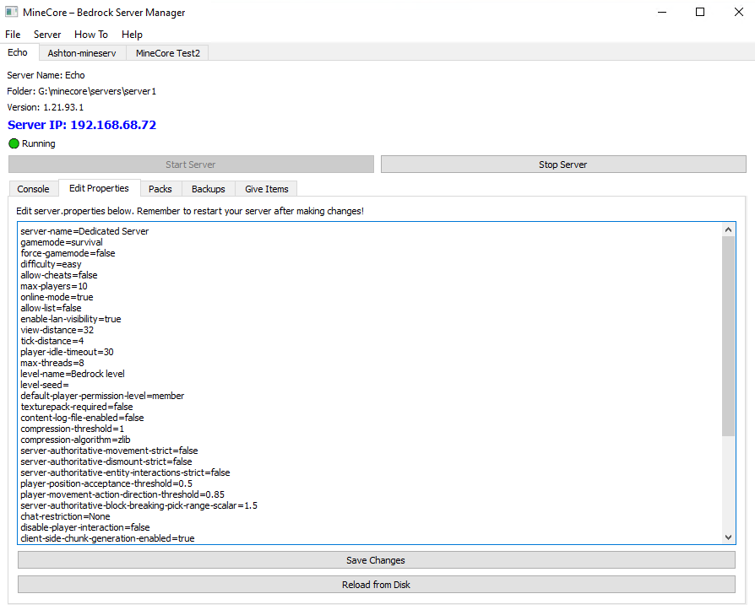
Task: Open the File menu
Action: point(13,35)
